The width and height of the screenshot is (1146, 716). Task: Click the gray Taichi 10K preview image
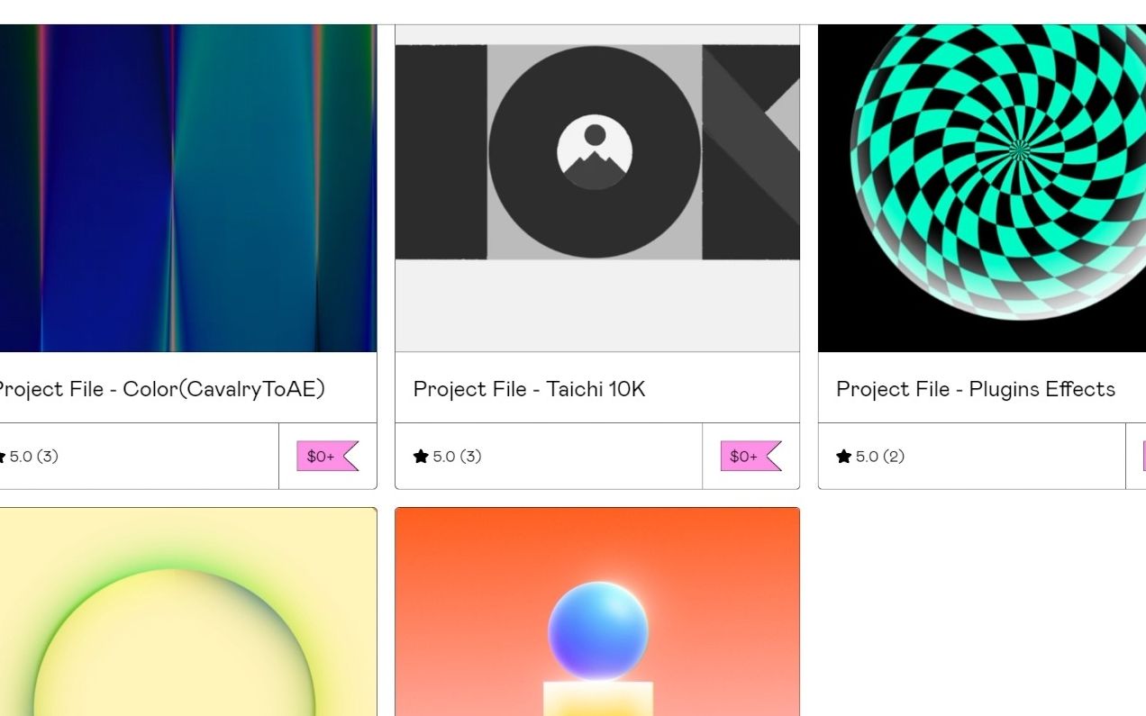click(597, 188)
